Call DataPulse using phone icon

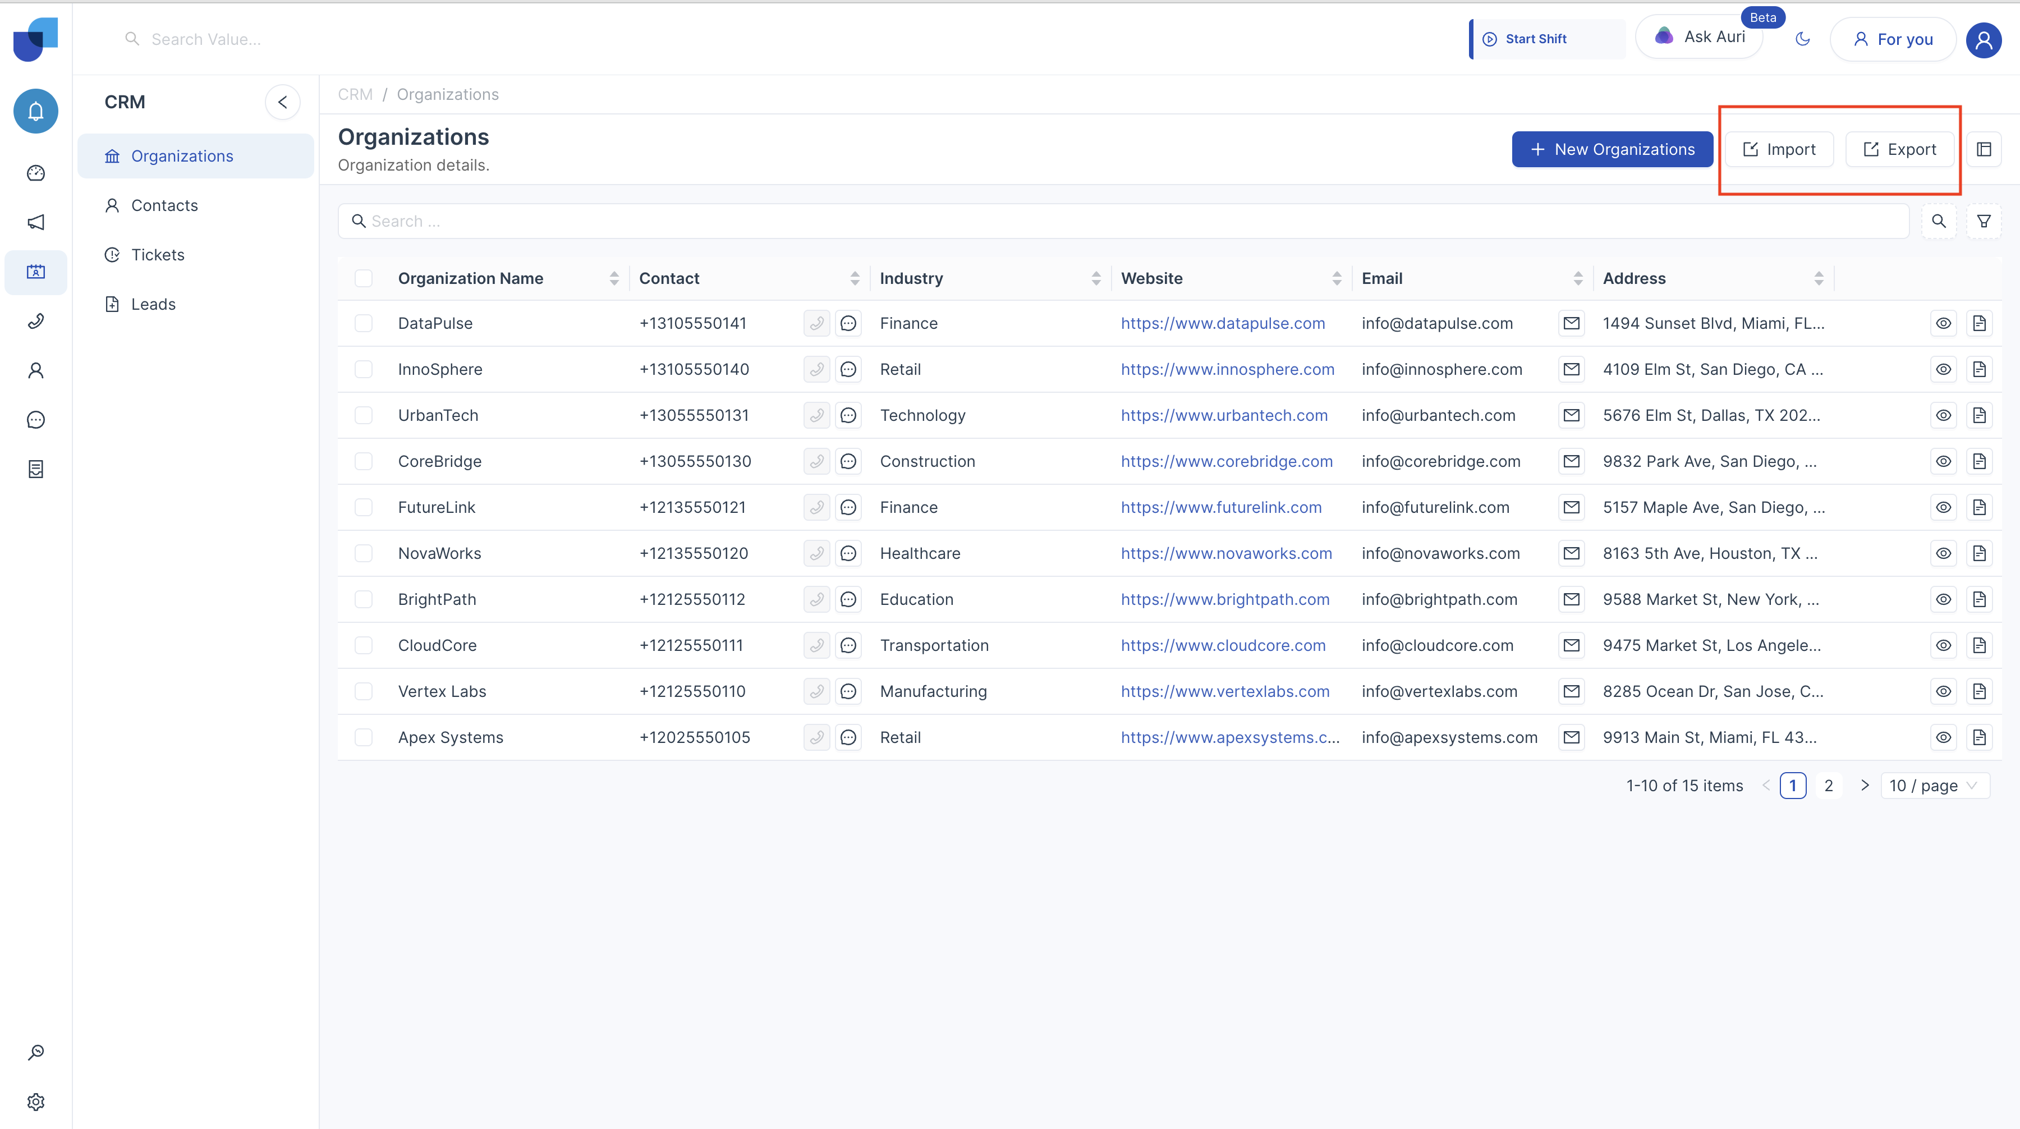tap(816, 323)
